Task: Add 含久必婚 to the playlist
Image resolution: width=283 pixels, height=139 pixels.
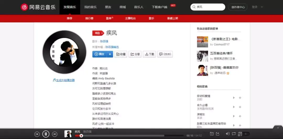Action: click(x=240, y=107)
